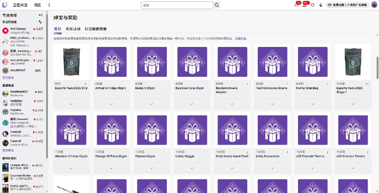Open whispers chat bubble icon

point(313,5)
